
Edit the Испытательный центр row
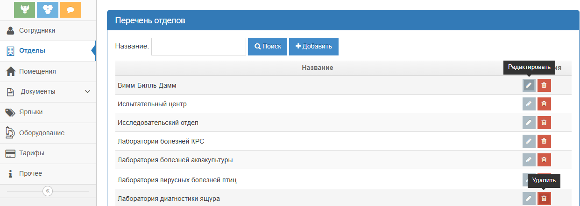point(529,104)
